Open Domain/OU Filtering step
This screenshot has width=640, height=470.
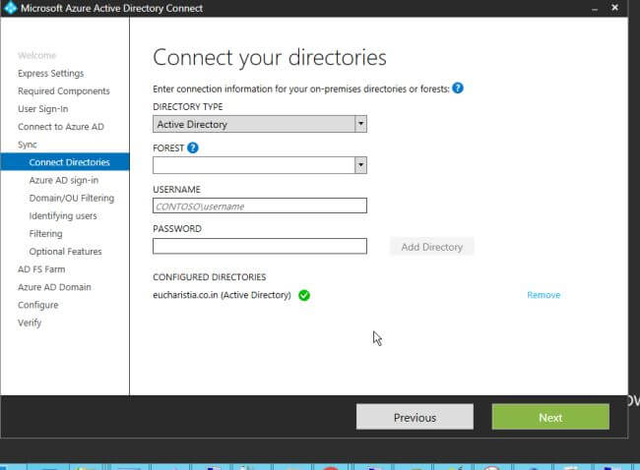pos(72,198)
